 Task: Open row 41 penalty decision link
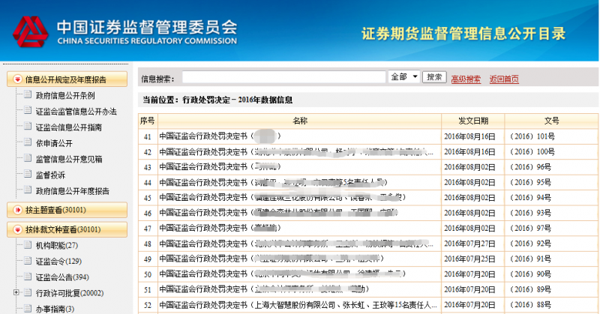220,136
